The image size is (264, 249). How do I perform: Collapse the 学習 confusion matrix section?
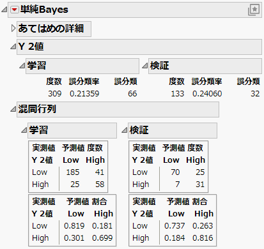click(24, 130)
